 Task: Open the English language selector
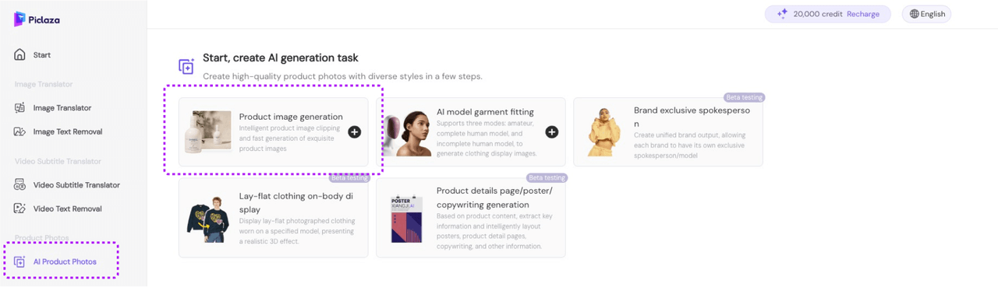coord(926,14)
